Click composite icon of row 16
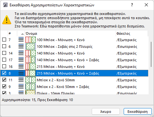 pyautogui.click(x=21, y=67)
